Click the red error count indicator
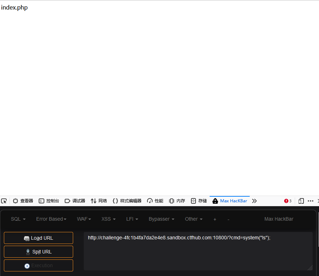 pos(288,201)
